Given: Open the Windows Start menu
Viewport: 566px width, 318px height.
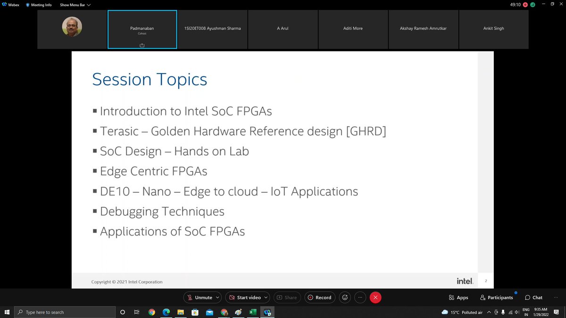Looking at the screenshot, I should [7, 312].
